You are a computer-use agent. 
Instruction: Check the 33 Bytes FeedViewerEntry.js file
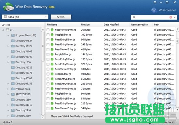[48, 69]
